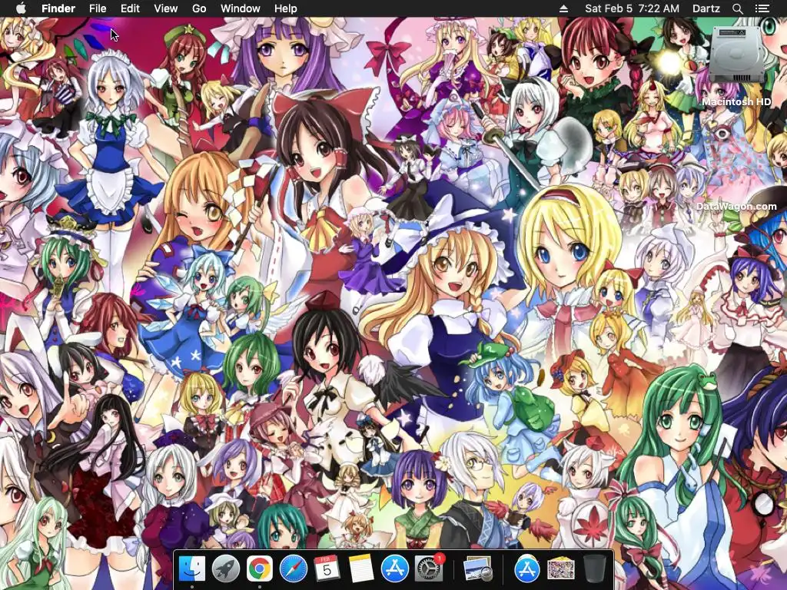Viewport: 787px width, 590px height.
Task: Open the View menu
Action: pos(166,8)
